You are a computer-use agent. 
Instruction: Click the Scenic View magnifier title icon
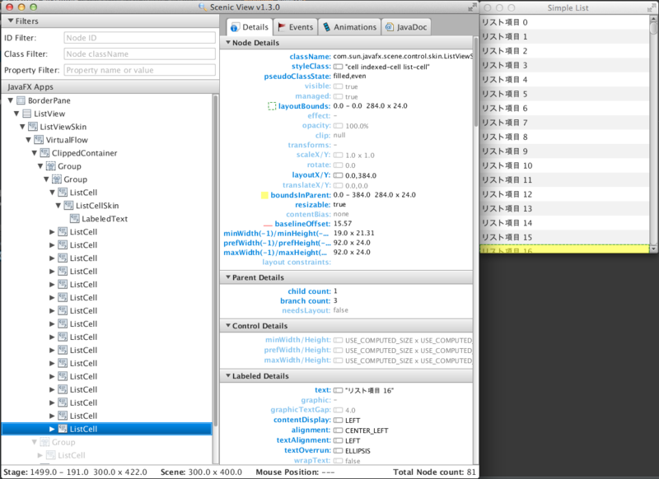coord(203,7)
